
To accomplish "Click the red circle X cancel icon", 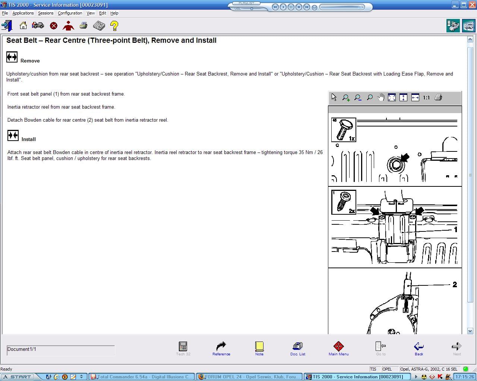I will click(54, 26).
